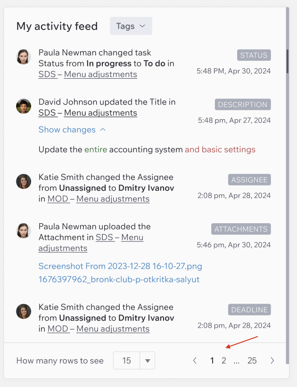297x387 pixels.
Task: Click the rows count field showing 15
Action: (126, 361)
